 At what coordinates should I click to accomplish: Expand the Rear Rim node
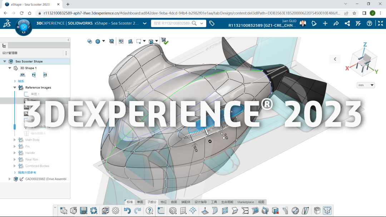click(15, 159)
